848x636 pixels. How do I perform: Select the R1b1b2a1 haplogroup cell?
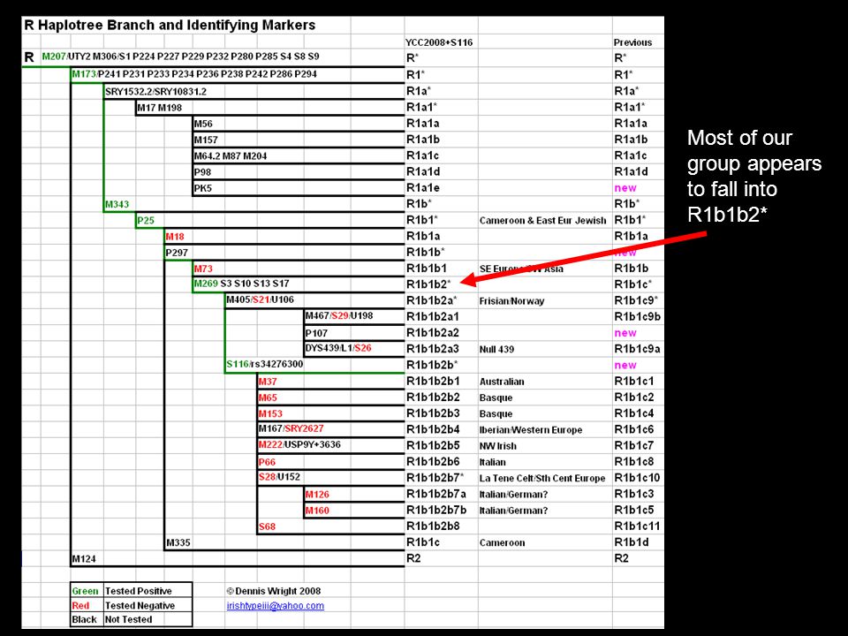(433, 316)
